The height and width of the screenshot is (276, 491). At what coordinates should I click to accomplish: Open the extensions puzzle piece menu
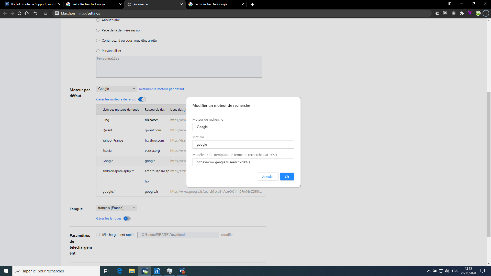(462, 13)
